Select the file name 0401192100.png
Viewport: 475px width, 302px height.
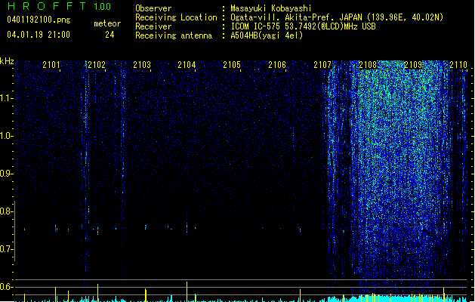click(x=39, y=20)
